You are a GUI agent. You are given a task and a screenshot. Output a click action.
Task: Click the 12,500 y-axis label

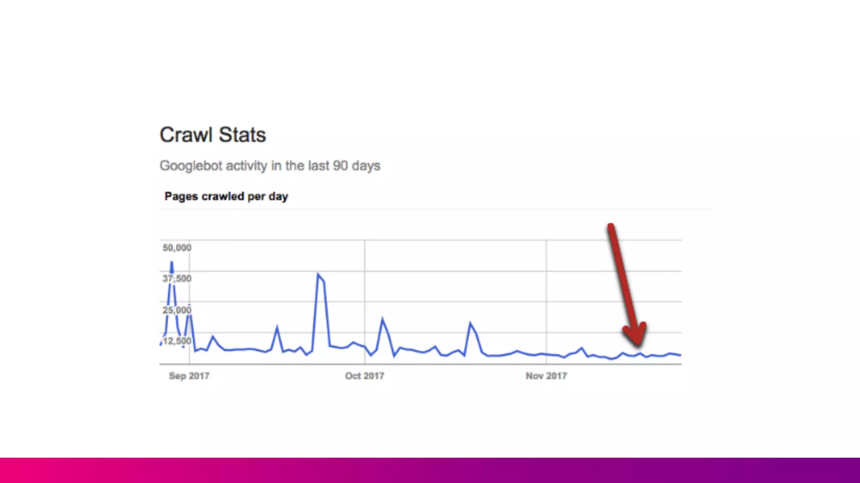pos(177,341)
